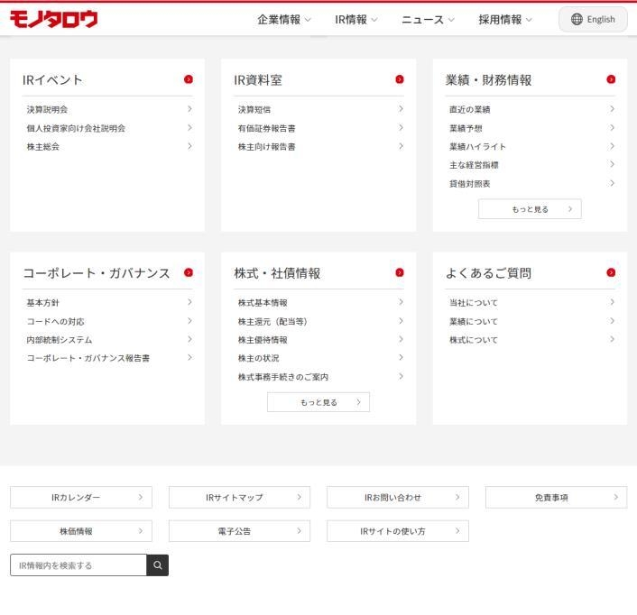Click red arrow icon beside コーポレート・ガバナンス
The width and height of the screenshot is (637, 615).
click(x=188, y=272)
